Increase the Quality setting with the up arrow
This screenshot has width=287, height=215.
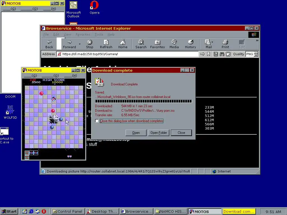pos(256,53)
